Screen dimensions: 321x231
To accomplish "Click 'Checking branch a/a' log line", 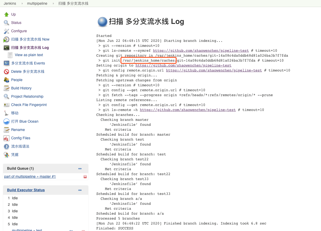I will click(121, 199).
